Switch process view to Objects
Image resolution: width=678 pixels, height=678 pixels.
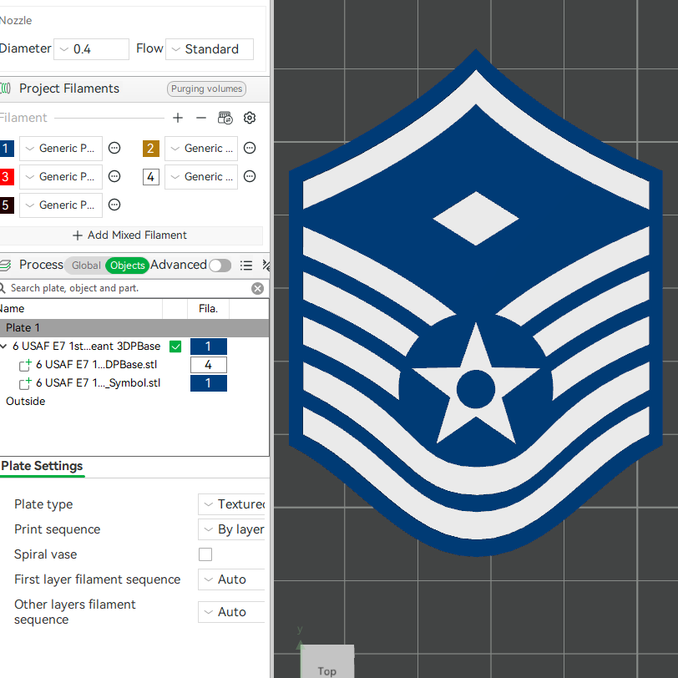tap(127, 265)
